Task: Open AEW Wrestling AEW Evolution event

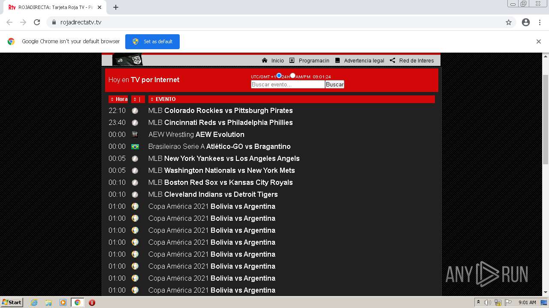Action: pyautogui.click(x=196, y=134)
